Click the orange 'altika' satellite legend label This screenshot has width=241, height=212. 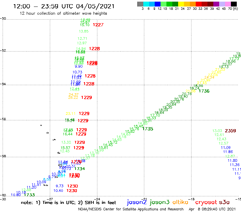(180, 202)
